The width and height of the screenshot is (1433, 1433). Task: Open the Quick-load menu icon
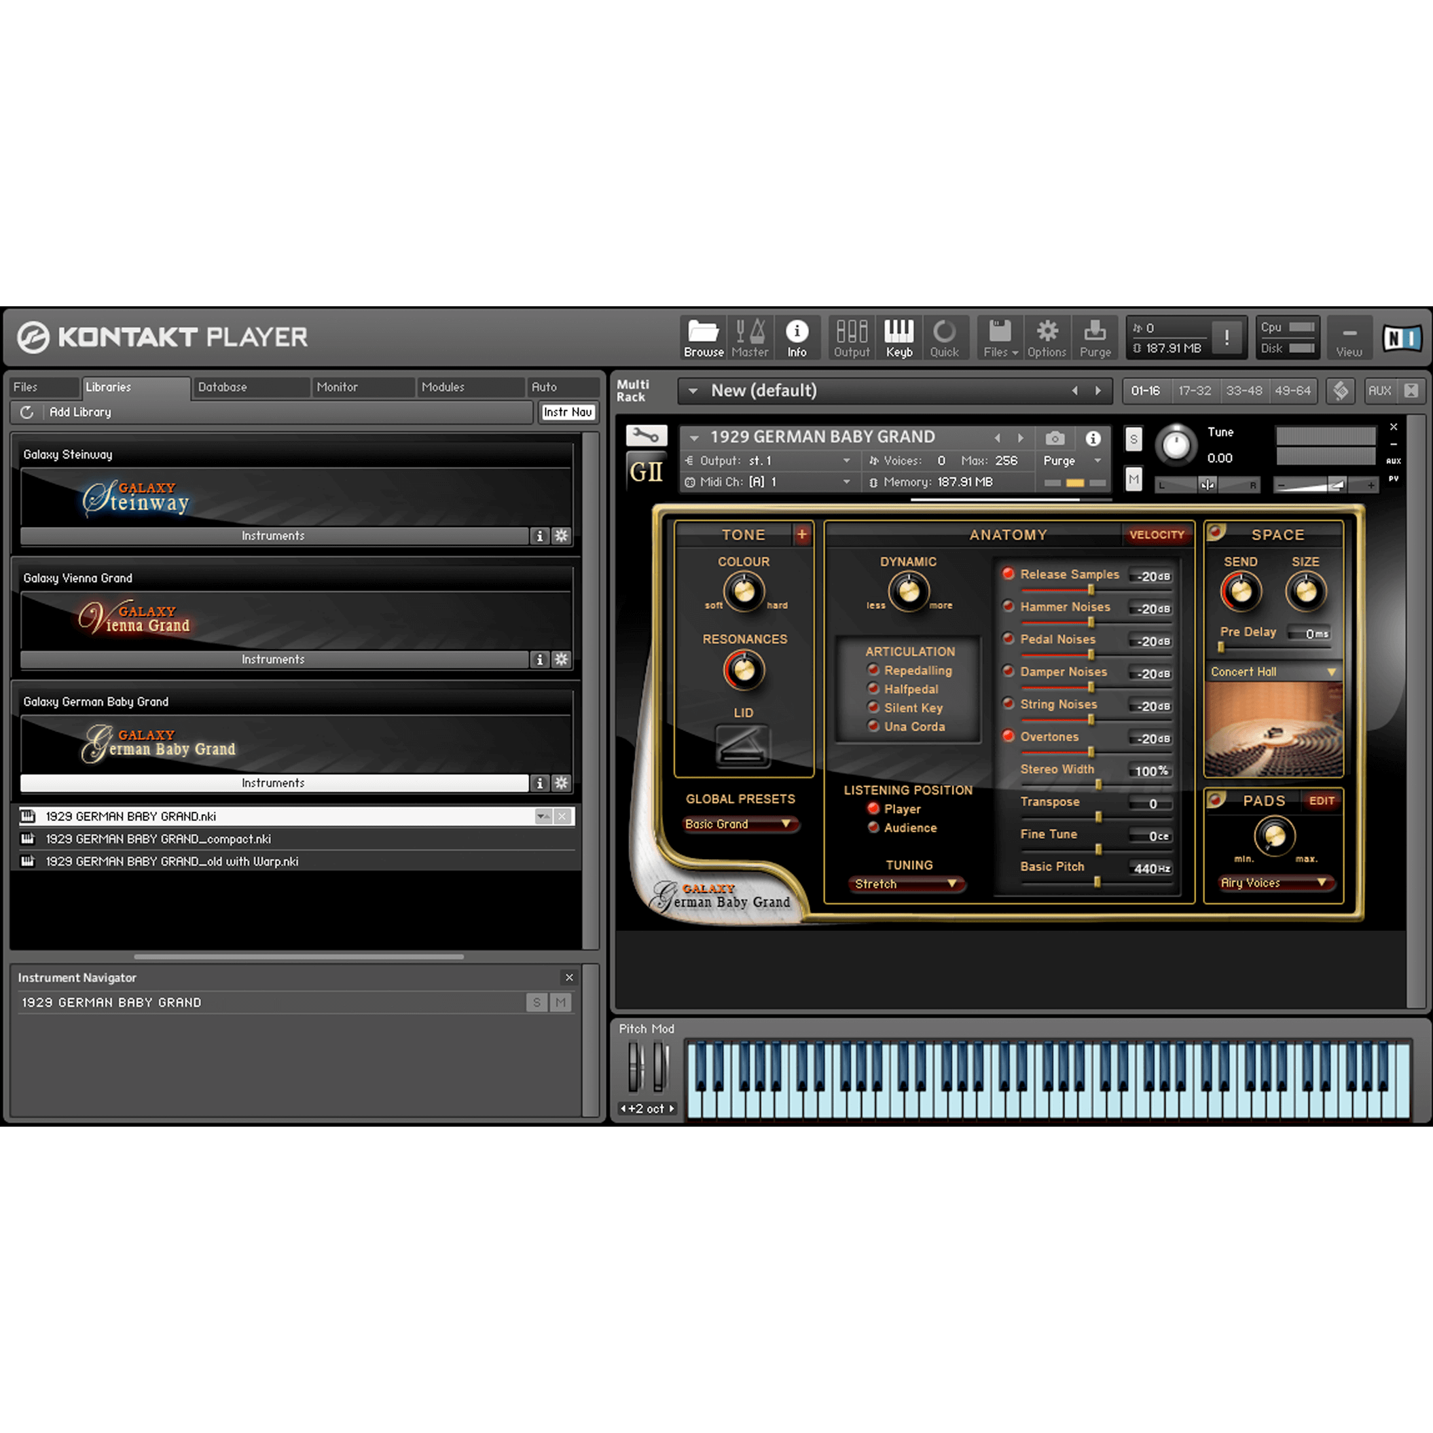(x=945, y=338)
